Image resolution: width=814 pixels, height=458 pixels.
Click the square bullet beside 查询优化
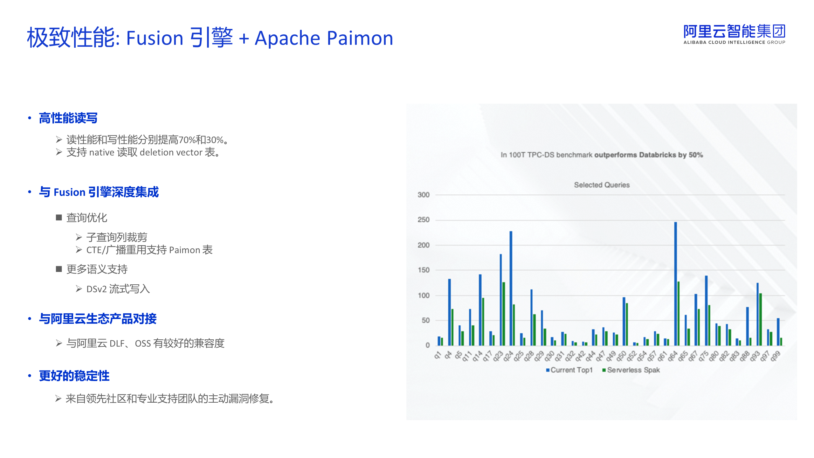(x=59, y=218)
